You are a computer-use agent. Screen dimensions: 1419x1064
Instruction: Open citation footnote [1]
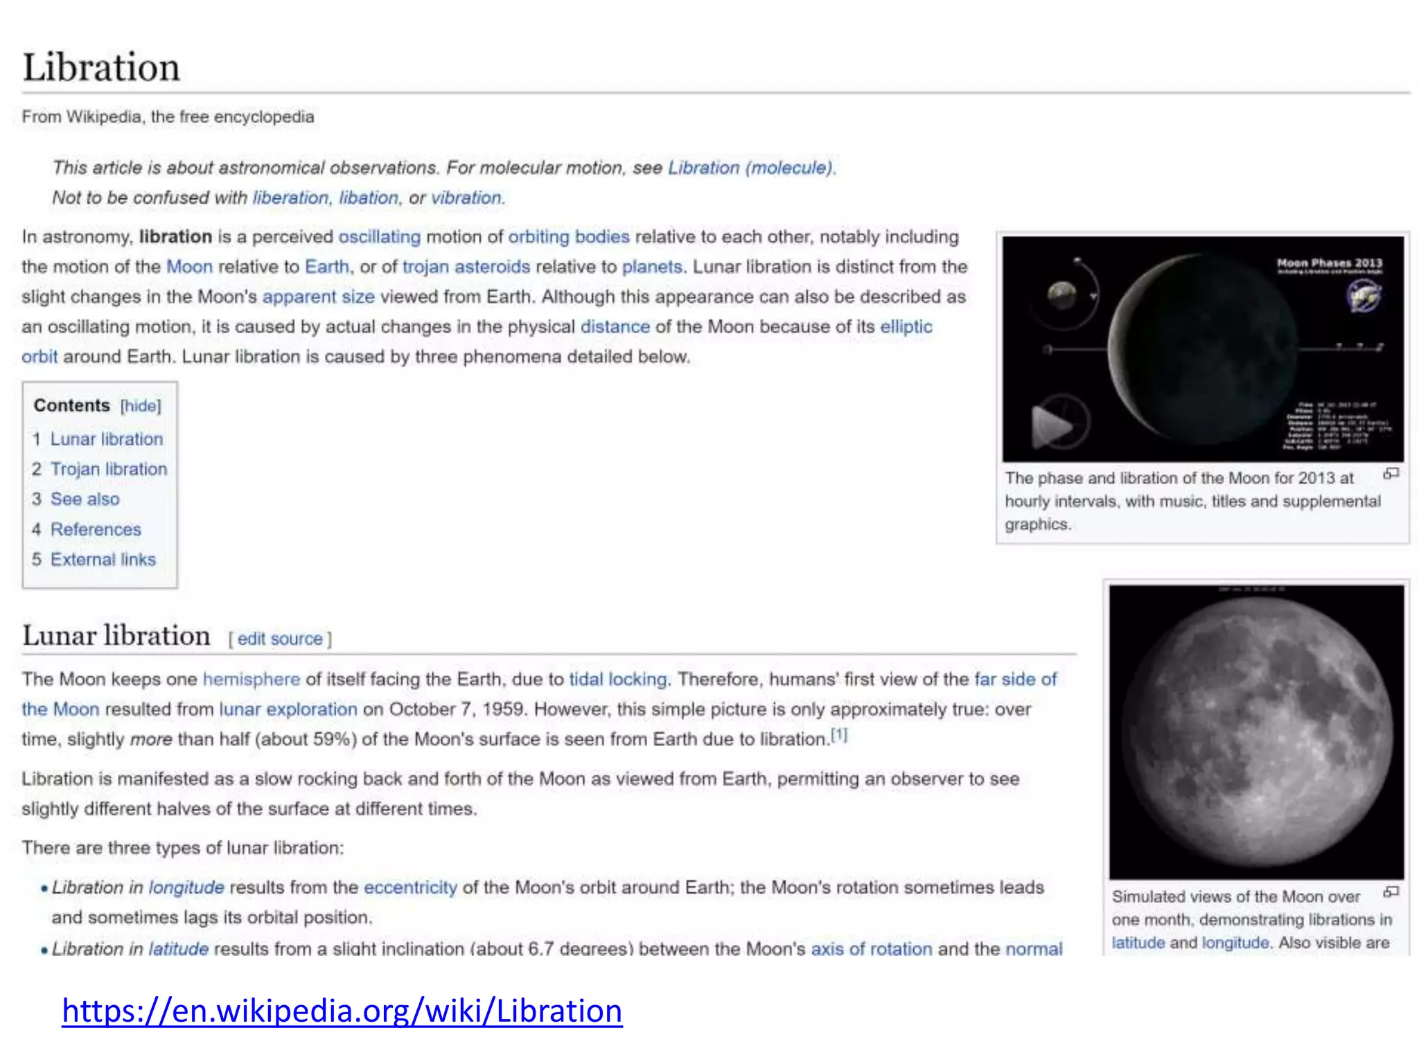pyautogui.click(x=839, y=734)
